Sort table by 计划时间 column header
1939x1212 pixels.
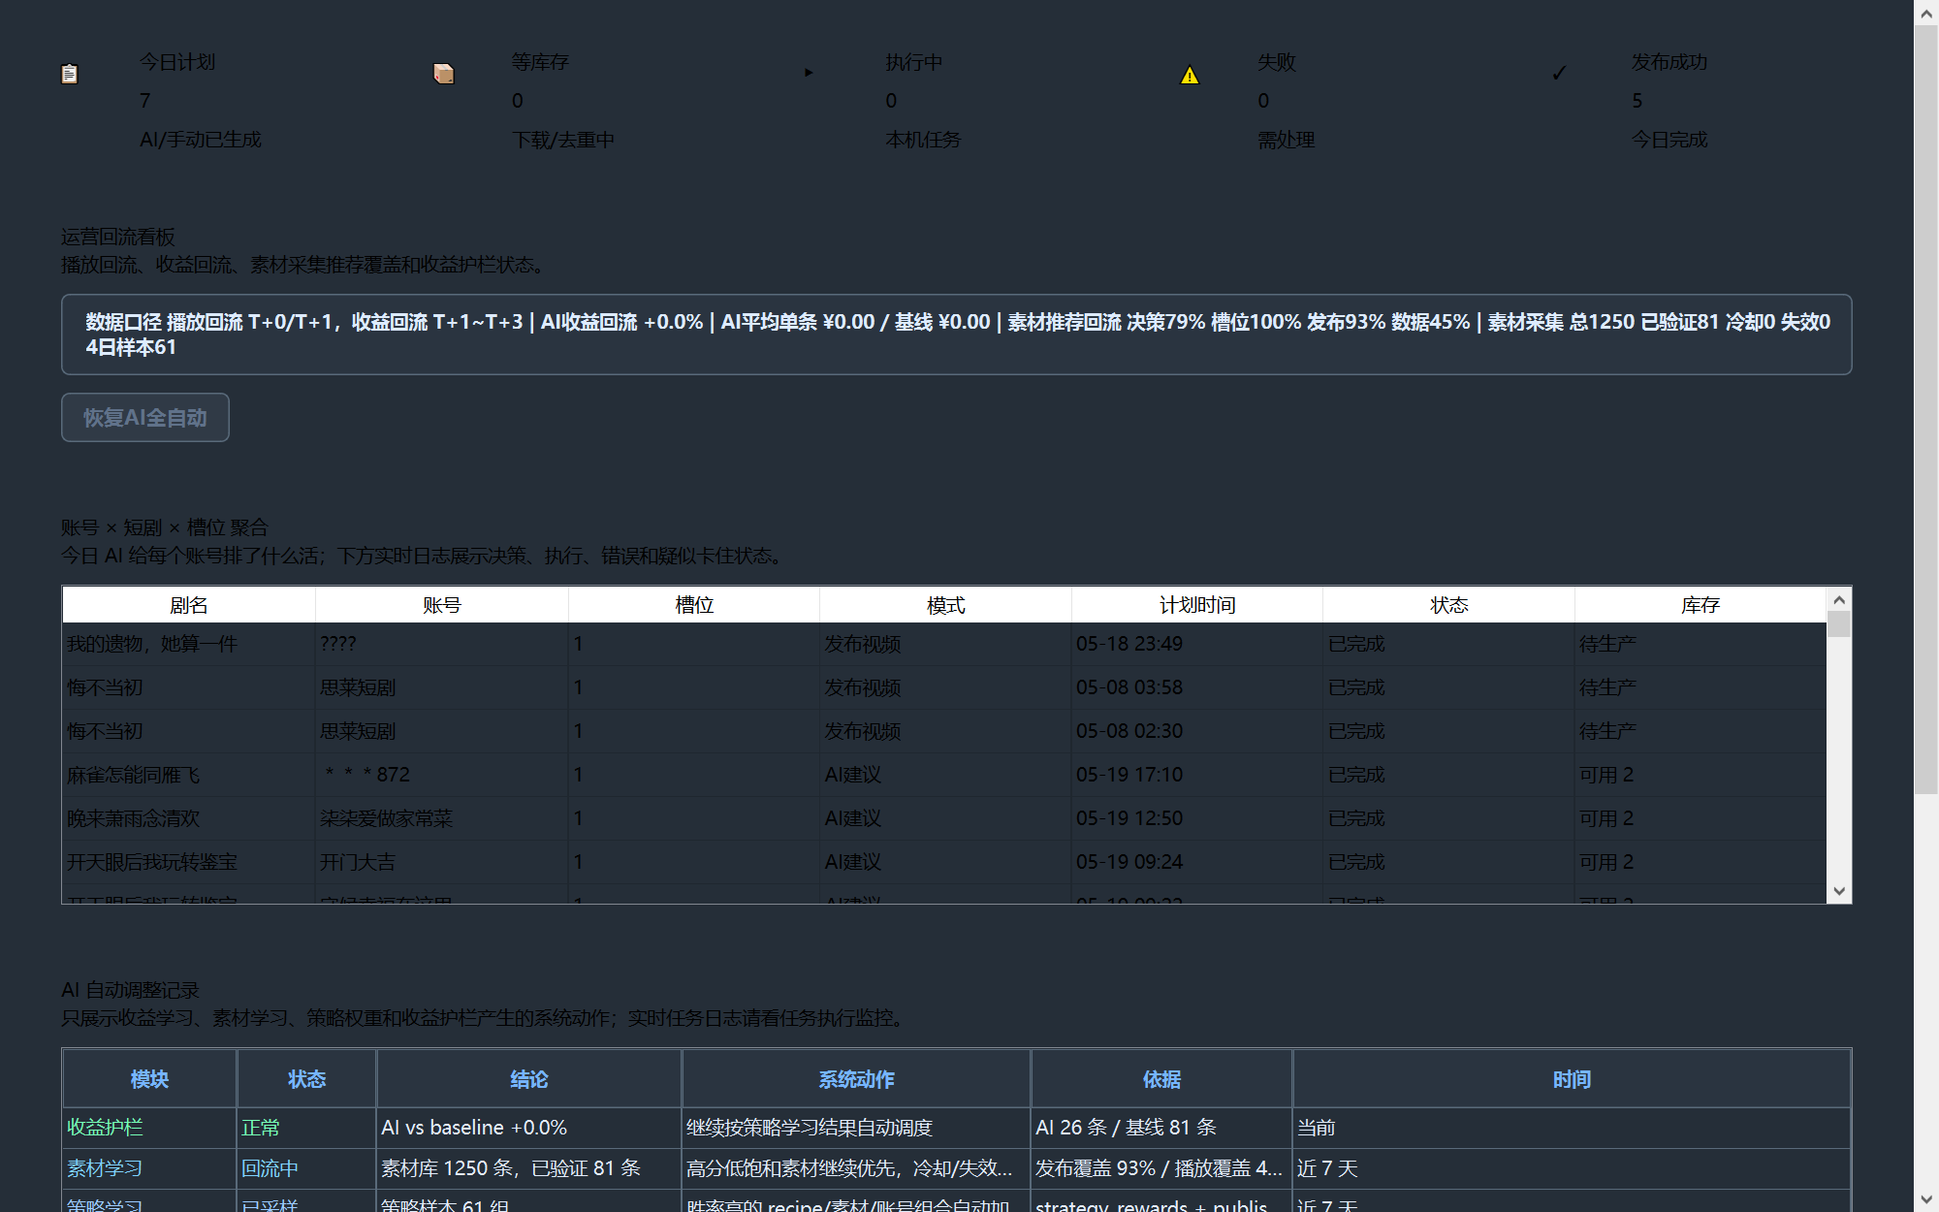tap(1197, 605)
